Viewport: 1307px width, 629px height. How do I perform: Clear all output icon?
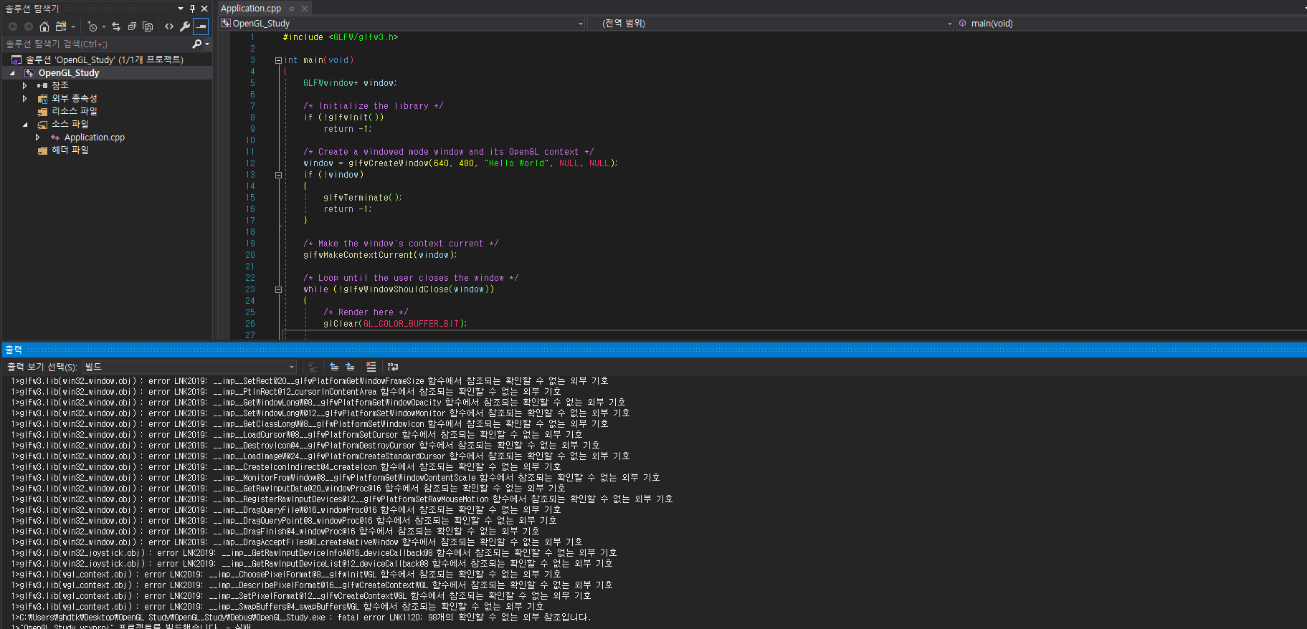pyautogui.click(x=371, y=367)
